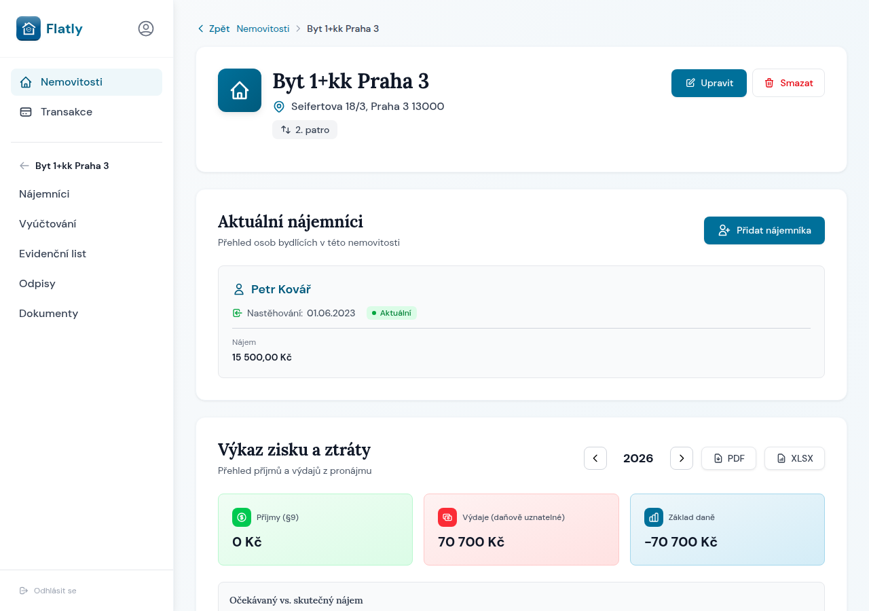Click the Zpět back link
Image resolution: width=869 pixels, height=611 pixels.
click(214, 29)
